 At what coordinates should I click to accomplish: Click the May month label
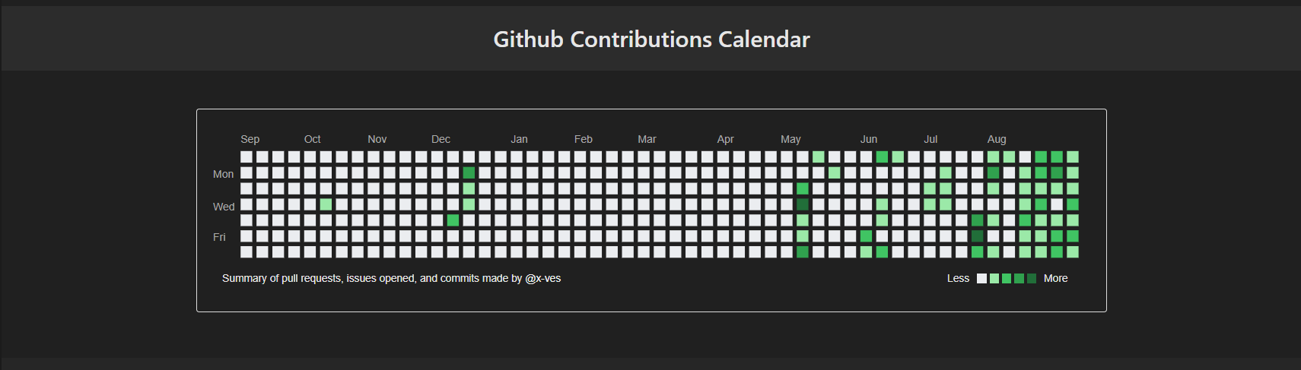coord(790,139)
